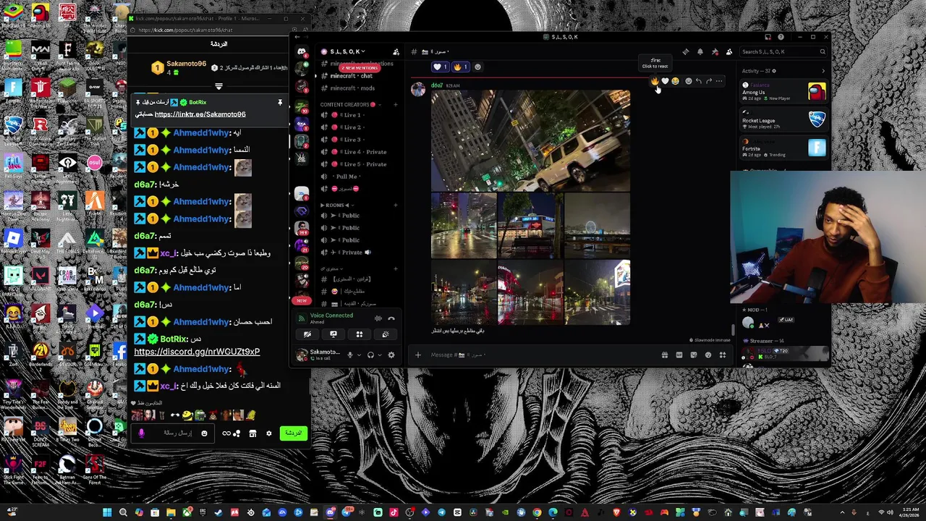Open gift icon in Discord message bar
The height and width of the screenshot is (521, 926).
pyautogui.click(x=665, y=355)
